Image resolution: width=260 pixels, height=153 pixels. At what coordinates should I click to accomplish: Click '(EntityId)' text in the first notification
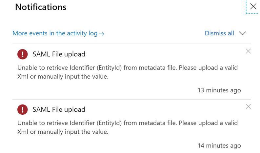click(109, 68)
